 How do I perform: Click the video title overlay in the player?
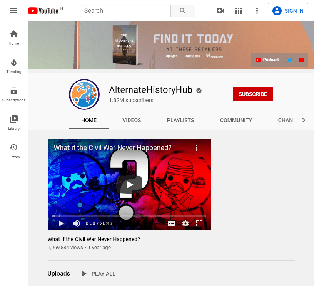[x=112, y=147]
